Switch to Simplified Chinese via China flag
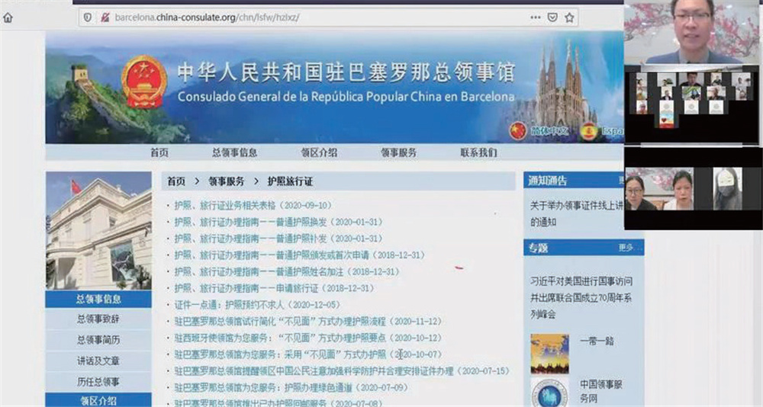The image size is (763, 407). pos(519,131)
